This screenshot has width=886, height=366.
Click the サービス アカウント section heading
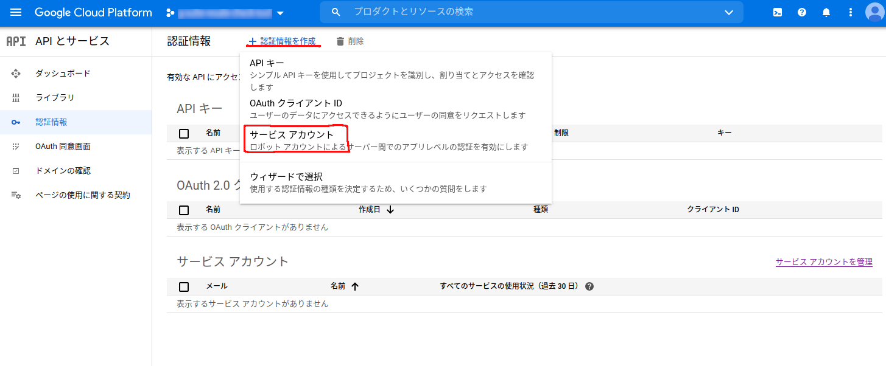233,262
